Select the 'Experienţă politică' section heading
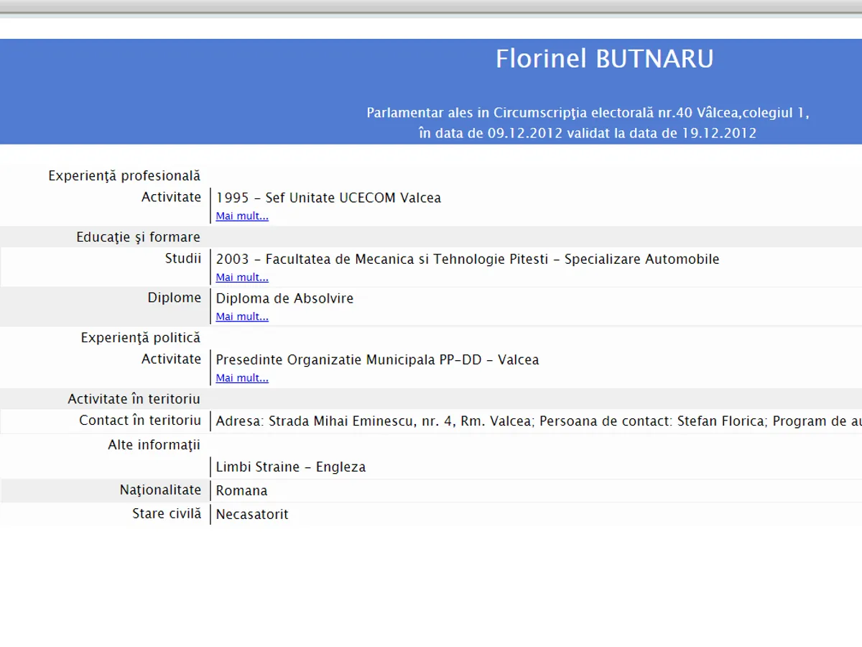 [x=140, y=338]
